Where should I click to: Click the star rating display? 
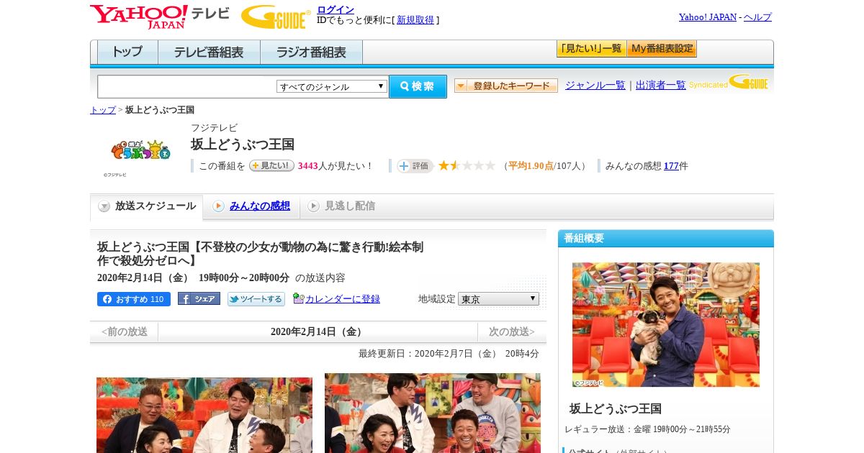tap(467, 165)
